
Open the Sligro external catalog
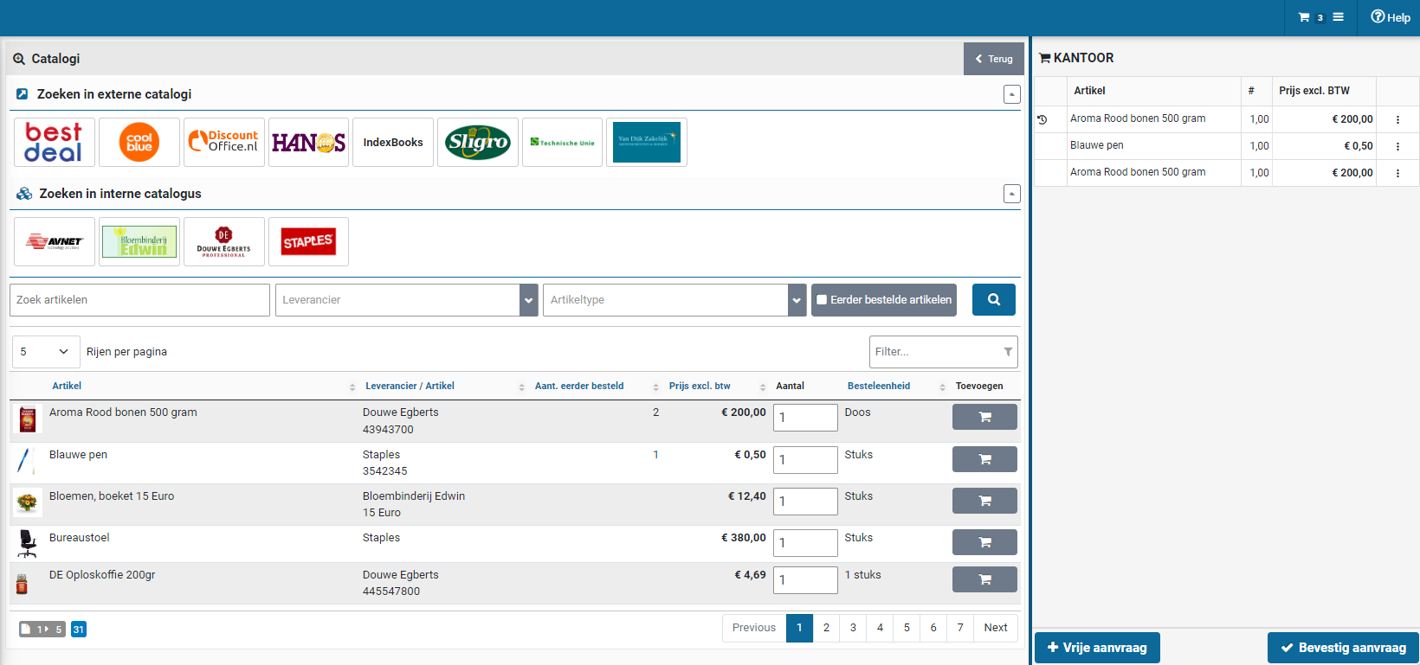(477, 143)
